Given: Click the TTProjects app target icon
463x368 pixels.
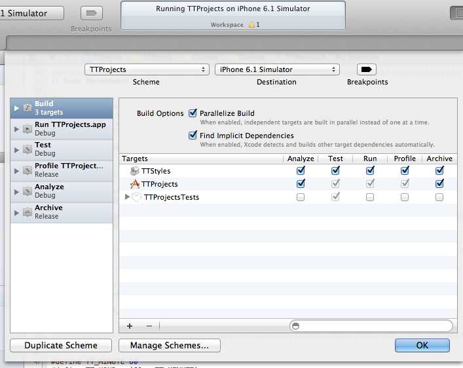Looking at the screenshot, I should pos(135,184).
